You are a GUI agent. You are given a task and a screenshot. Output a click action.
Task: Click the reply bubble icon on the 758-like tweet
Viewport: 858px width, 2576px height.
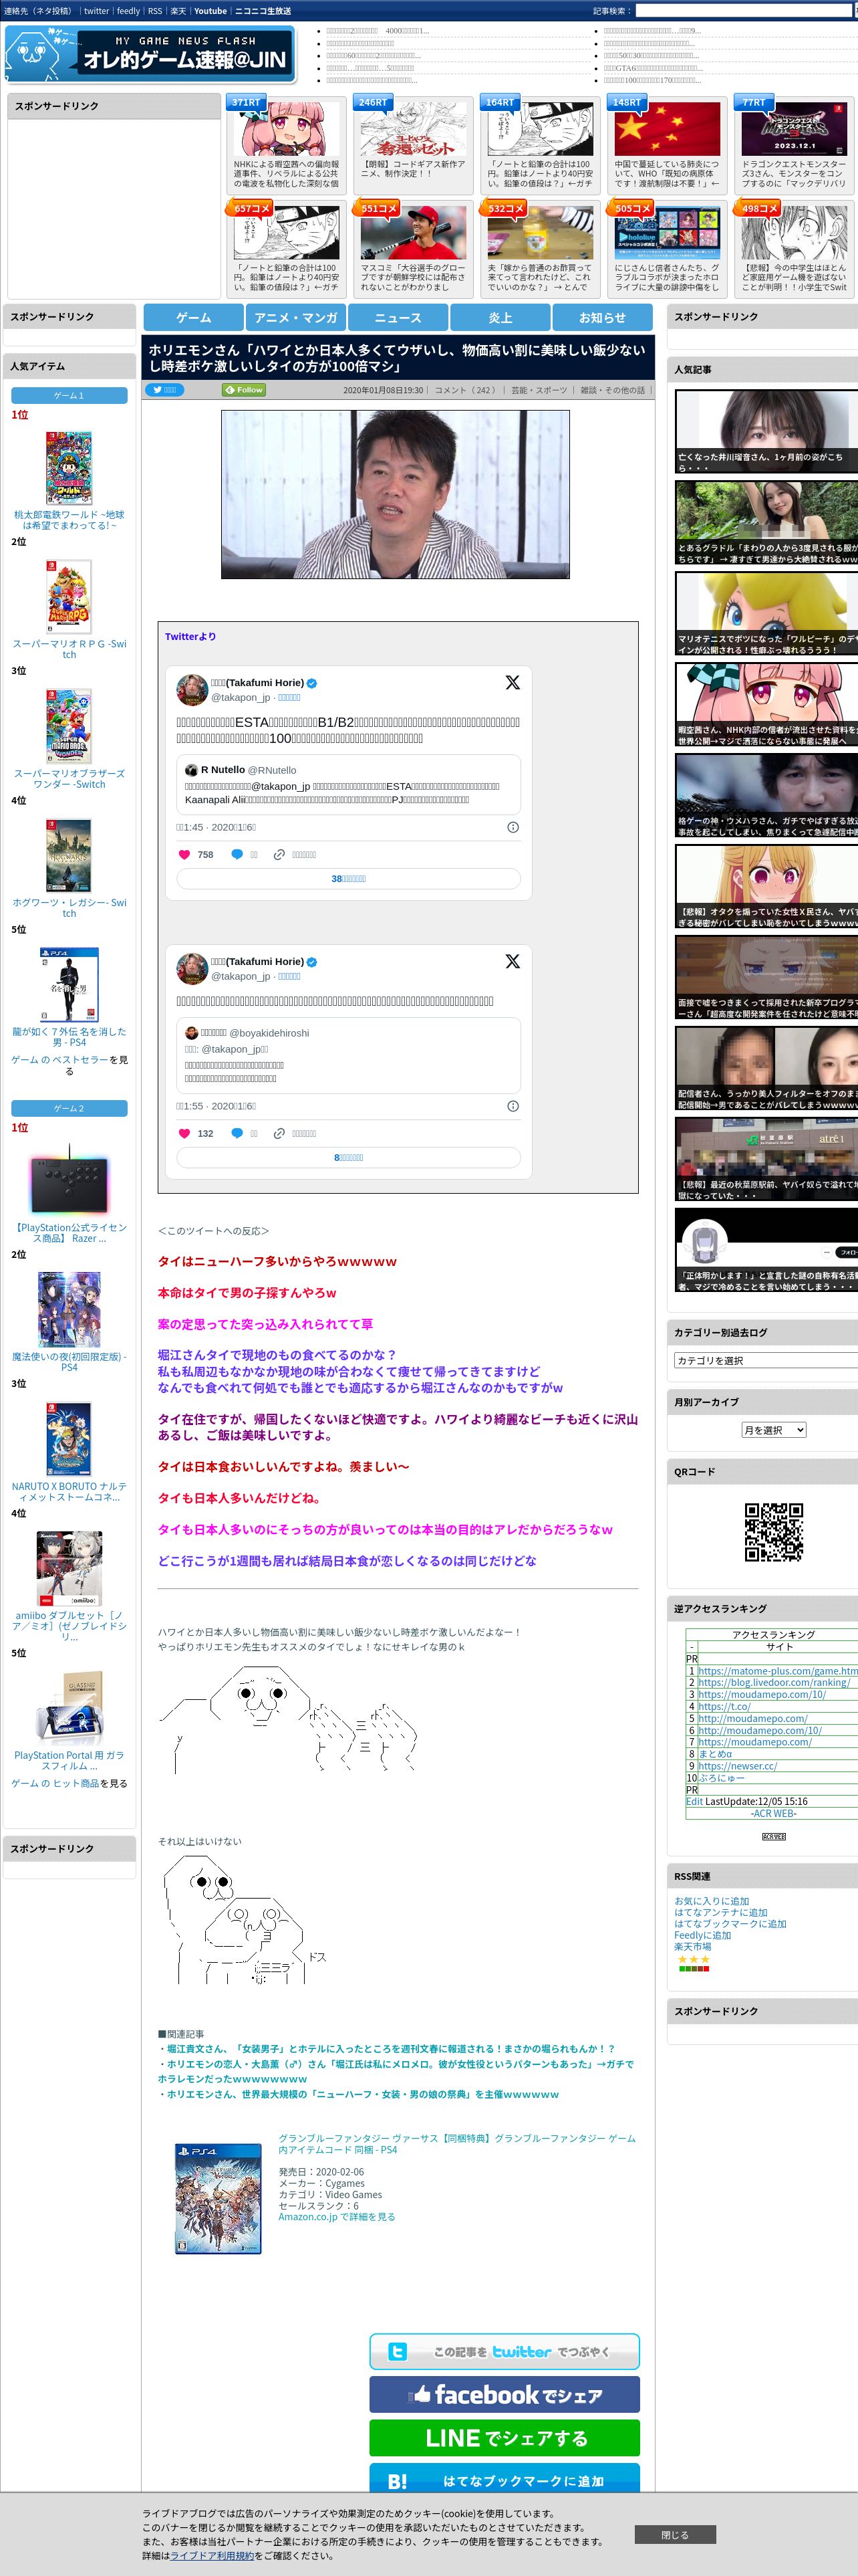(237, 854)
